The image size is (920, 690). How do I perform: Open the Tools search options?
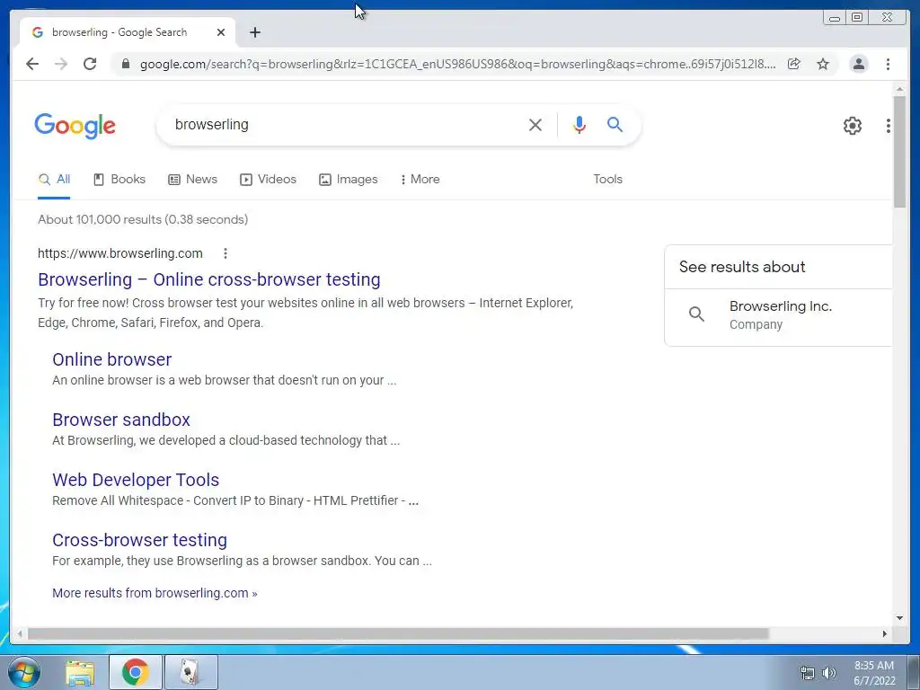(x=607, y=180)
